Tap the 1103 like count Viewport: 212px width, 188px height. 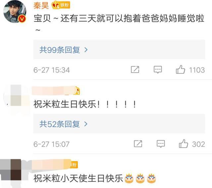[x=197, y=70]
